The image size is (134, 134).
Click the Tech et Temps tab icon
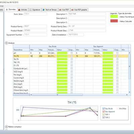(x=44, y=10)
